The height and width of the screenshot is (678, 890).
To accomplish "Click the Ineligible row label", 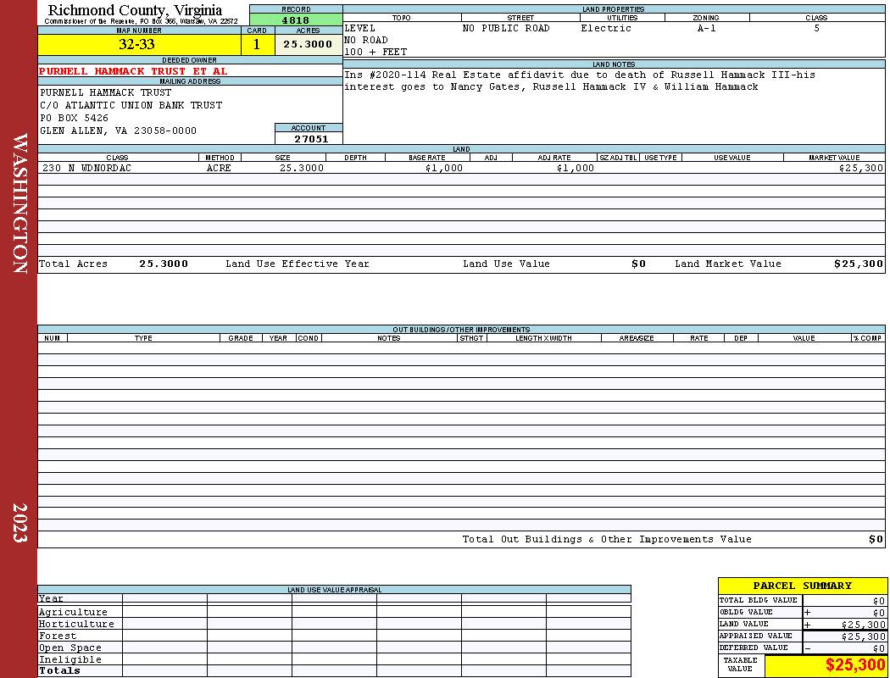I will click(70, 660).
